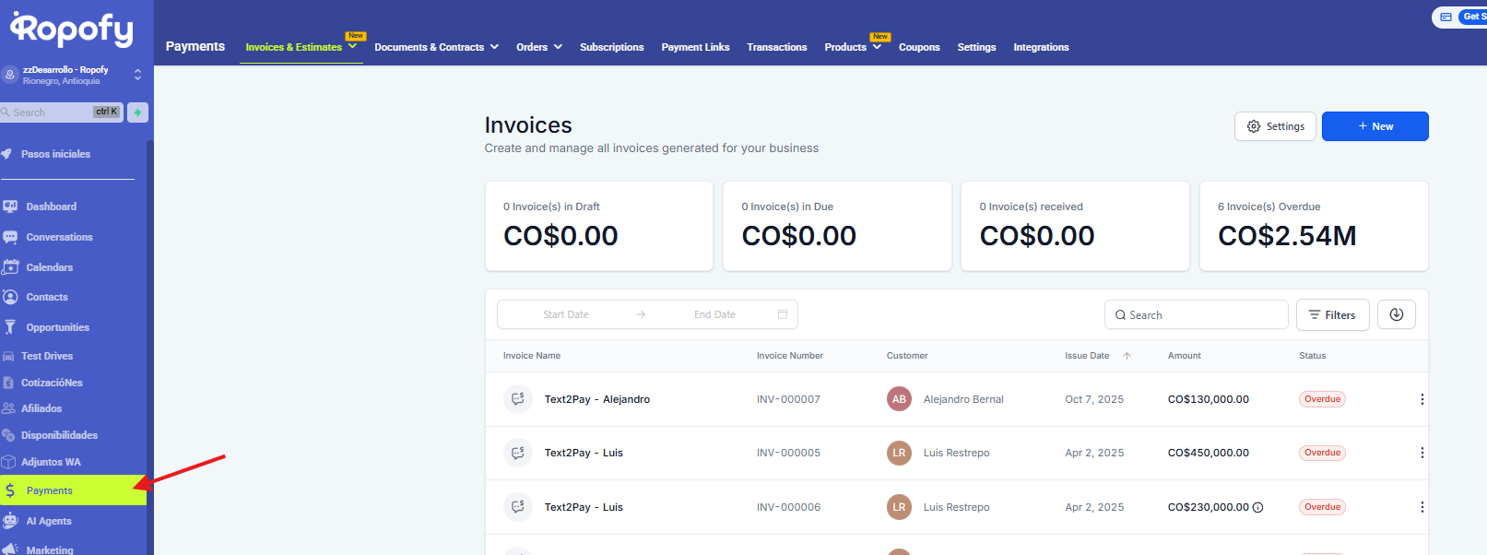Open three-dot menu for invoice INV-000007
This screenshot has height=555, width=1487.
pos(1422,399)
